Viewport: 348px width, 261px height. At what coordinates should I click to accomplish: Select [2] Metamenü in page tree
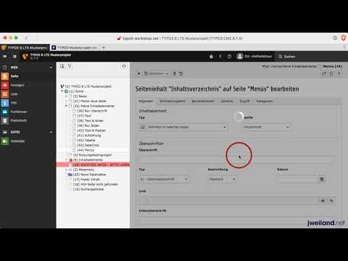[x=83, y=170]
